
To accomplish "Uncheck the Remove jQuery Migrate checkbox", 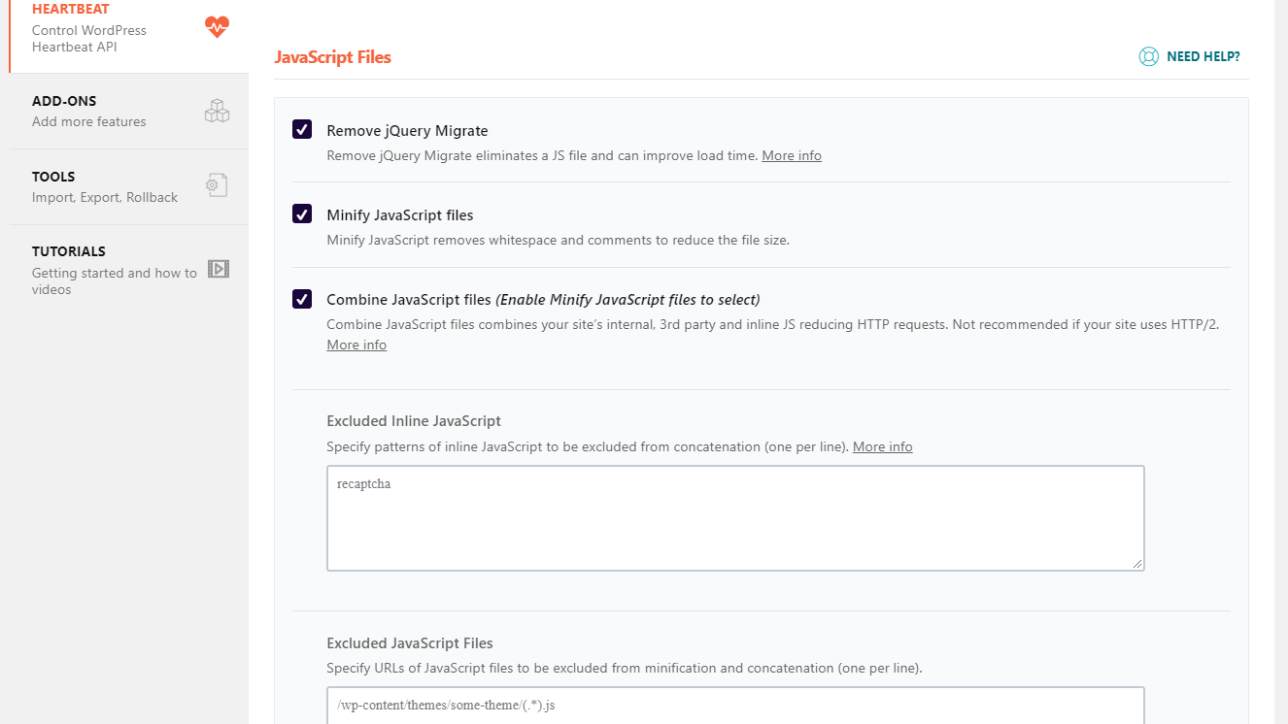I will pyautogui.click(x=302, y=130).
